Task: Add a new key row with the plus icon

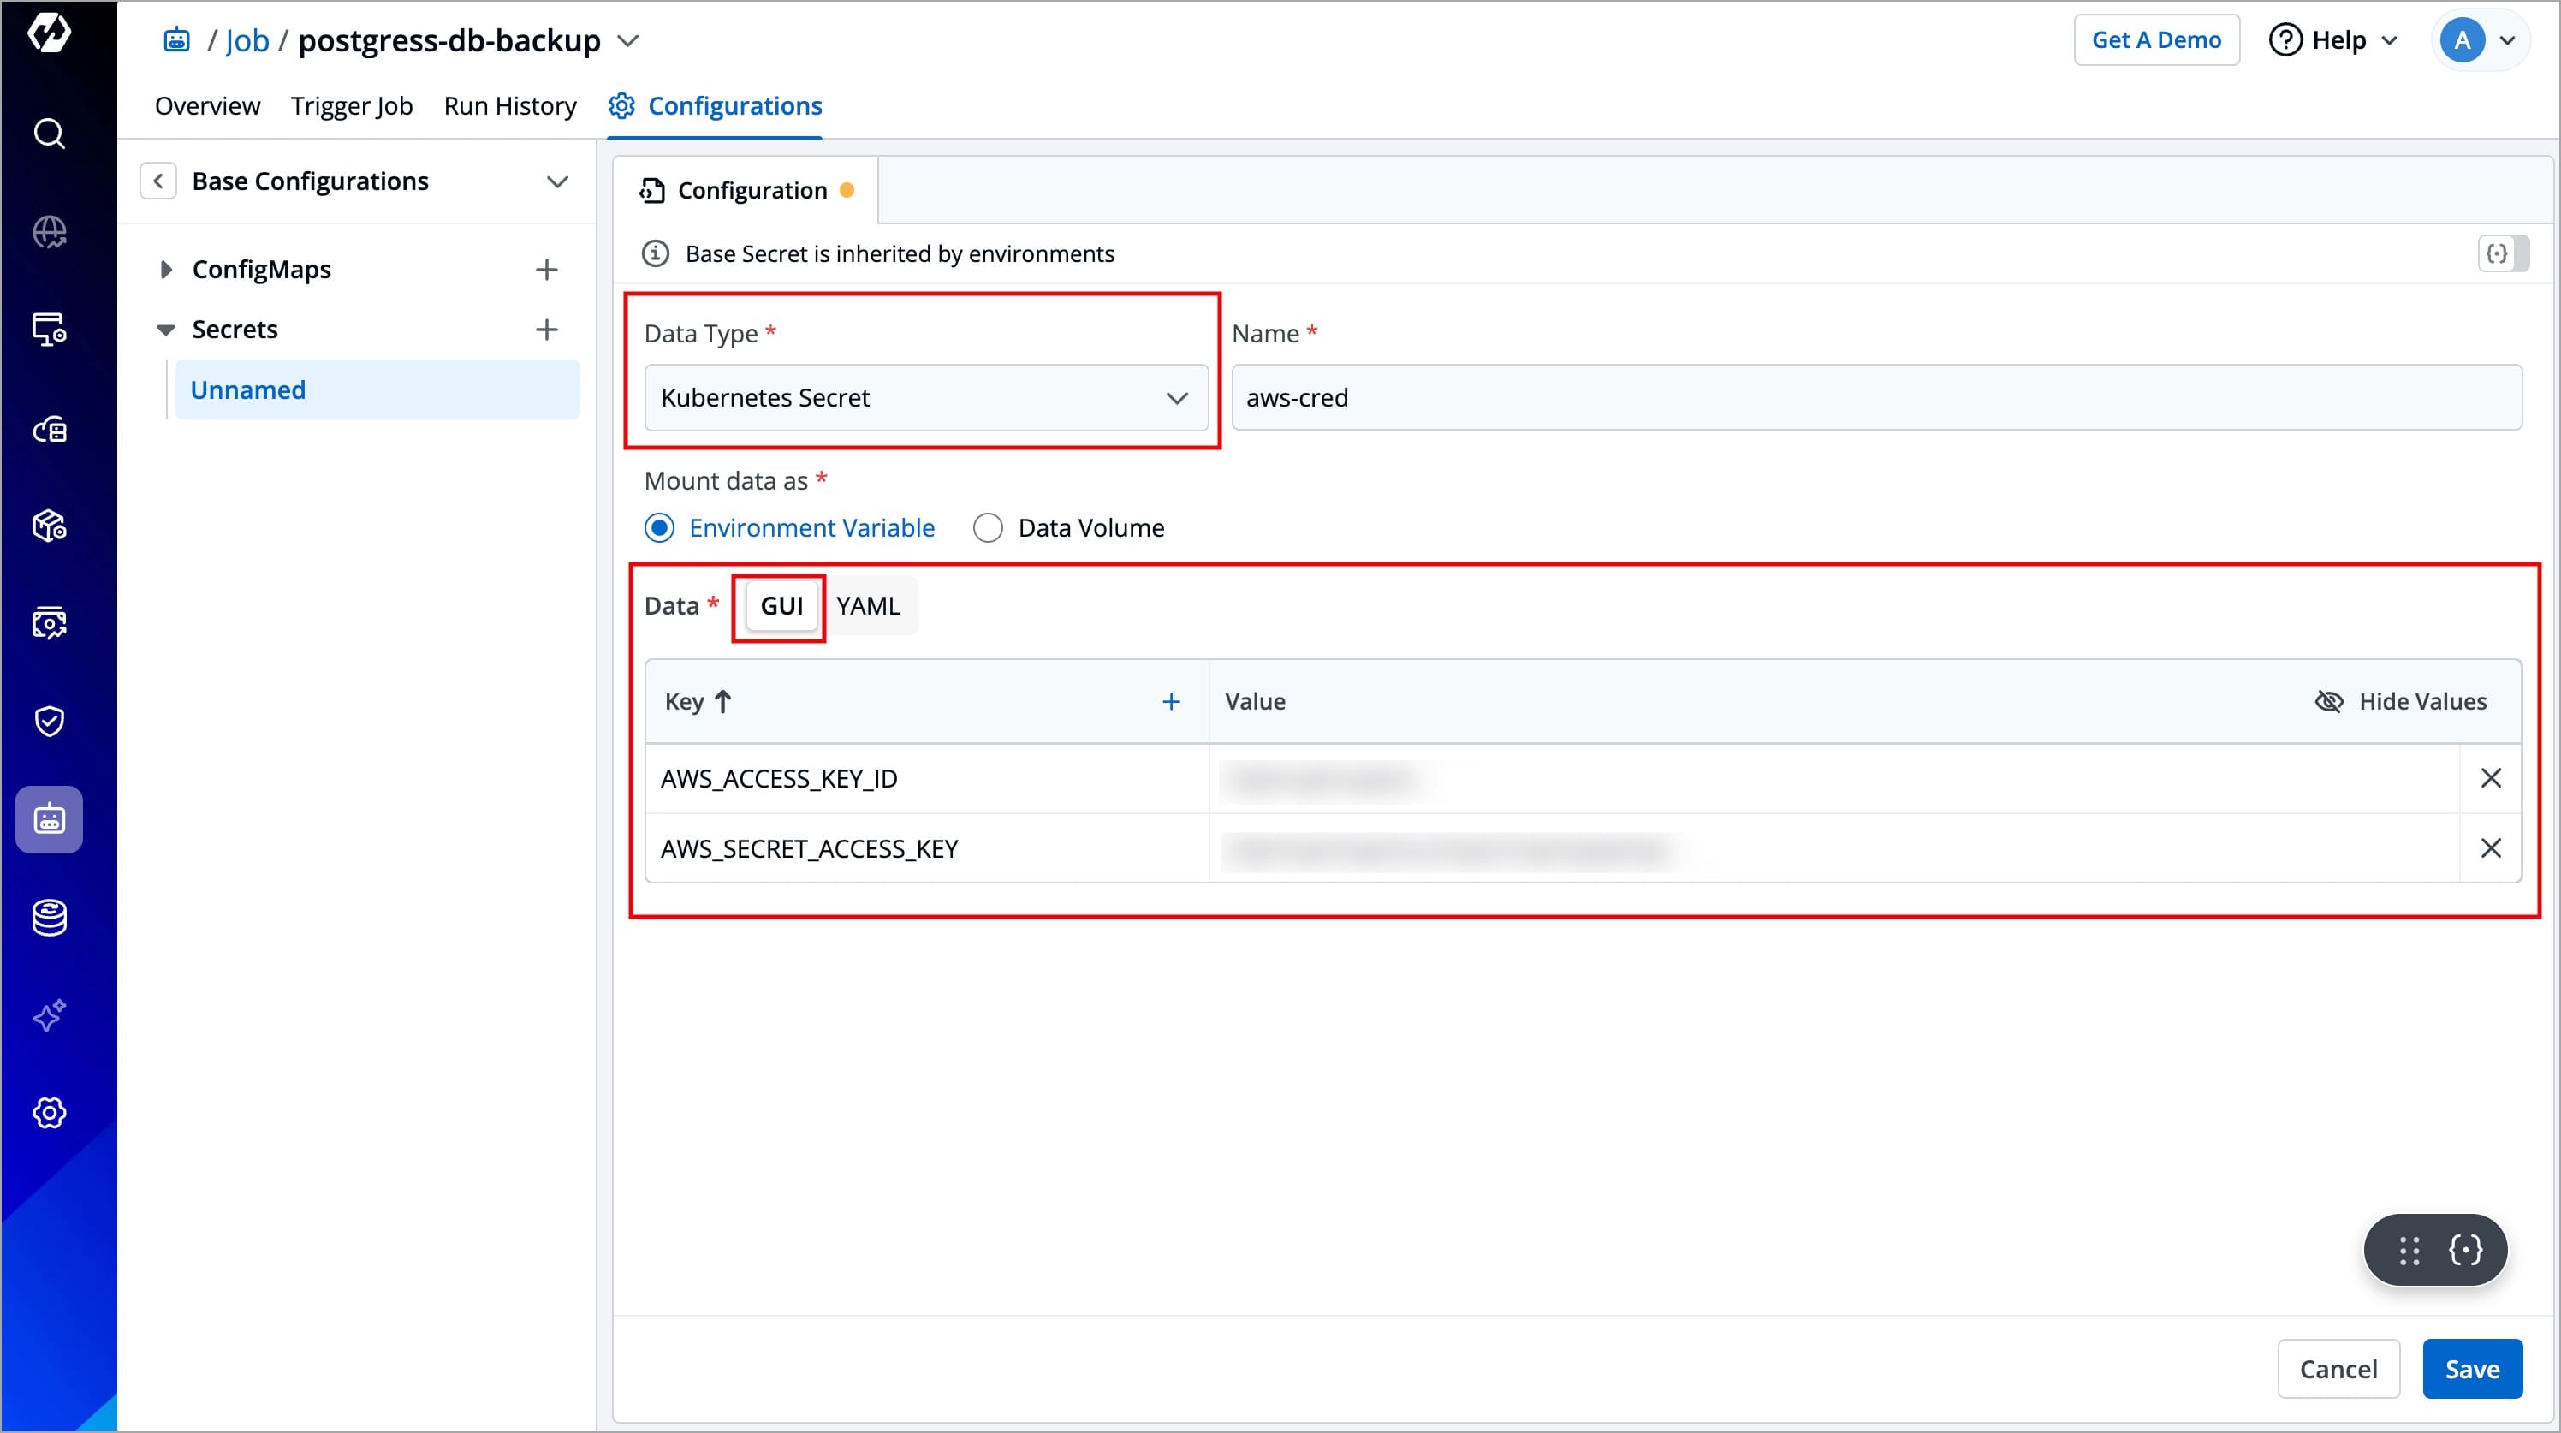Action: pyautogui.click(x=1171, y=702)
